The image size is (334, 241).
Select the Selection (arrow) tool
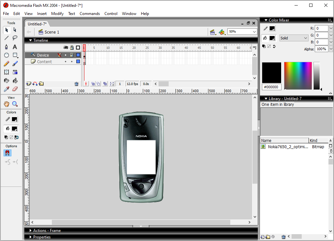click(x=7, y=30)
